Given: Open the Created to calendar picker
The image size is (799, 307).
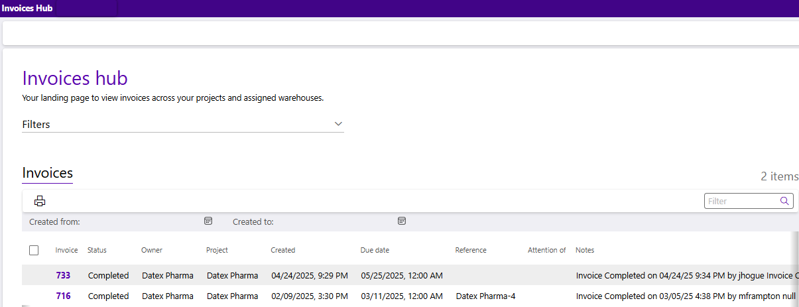Looking at the screenshot, I should point(402,221).
